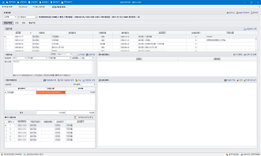This screenshot has height=156, width=261.
Task: Click the 처방등록/수정 button
Action: click(50, 80)
